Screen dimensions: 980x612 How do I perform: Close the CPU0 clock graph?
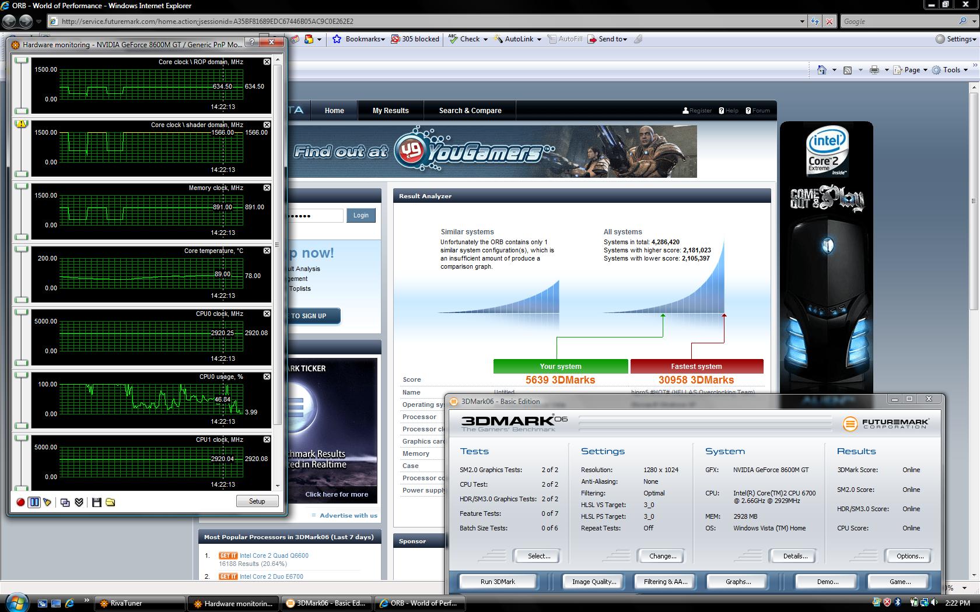pyautogui.click(x=267, y=314)
